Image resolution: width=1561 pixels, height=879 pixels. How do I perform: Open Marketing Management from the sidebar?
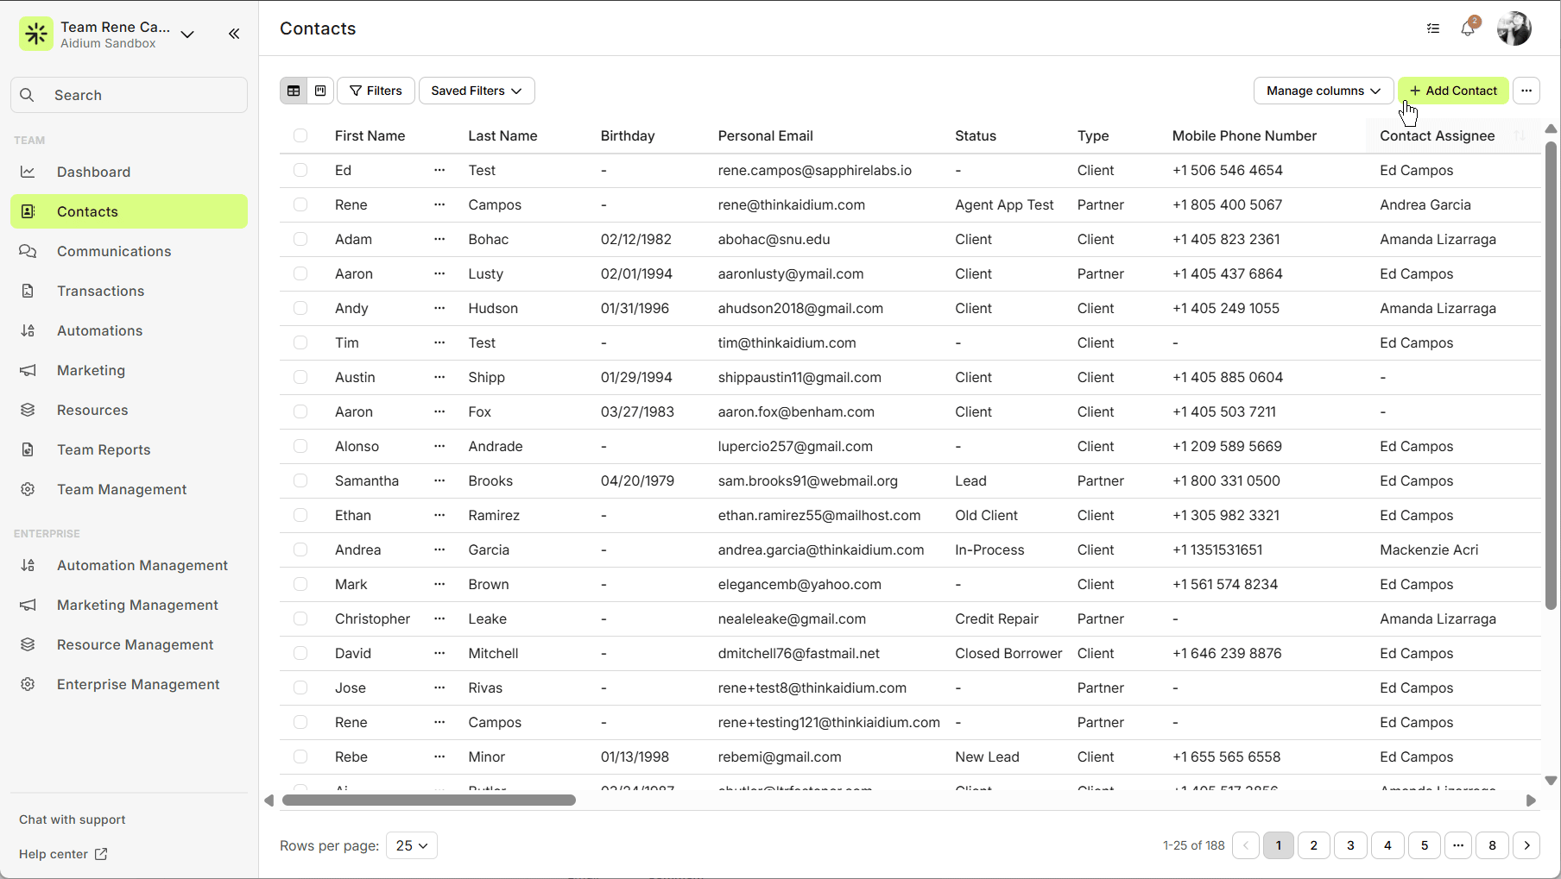click(137, 605)
